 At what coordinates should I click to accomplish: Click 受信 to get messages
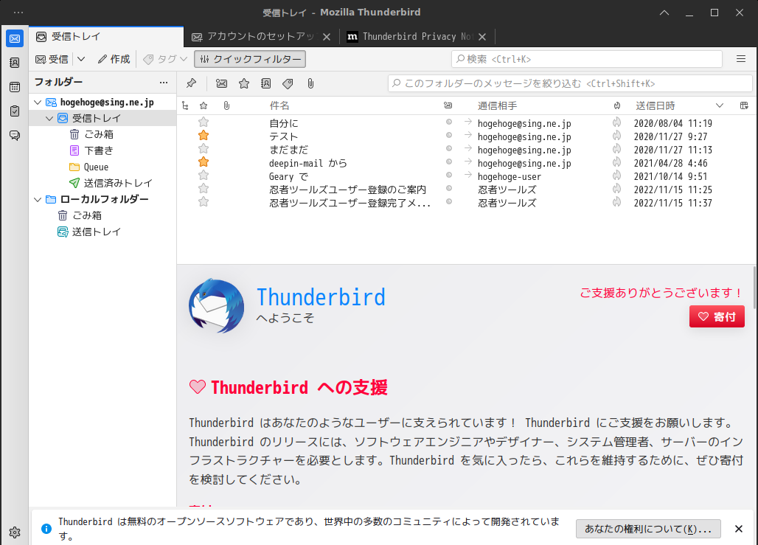(52, 59)
